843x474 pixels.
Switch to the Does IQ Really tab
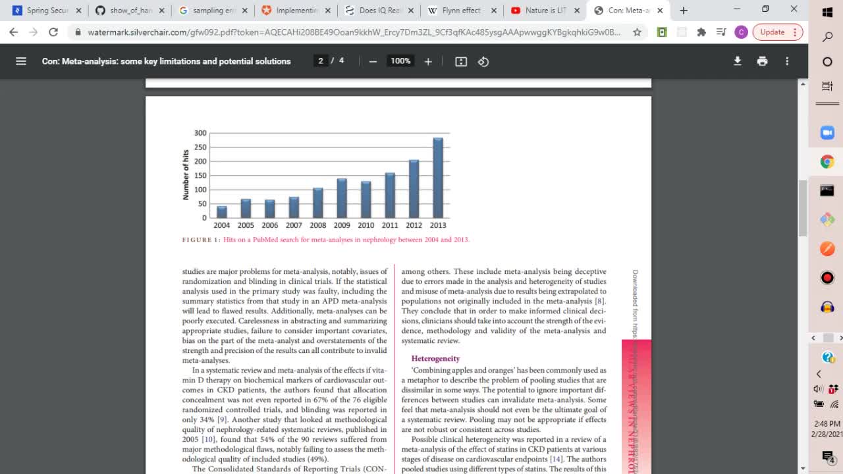click(379, 11)
